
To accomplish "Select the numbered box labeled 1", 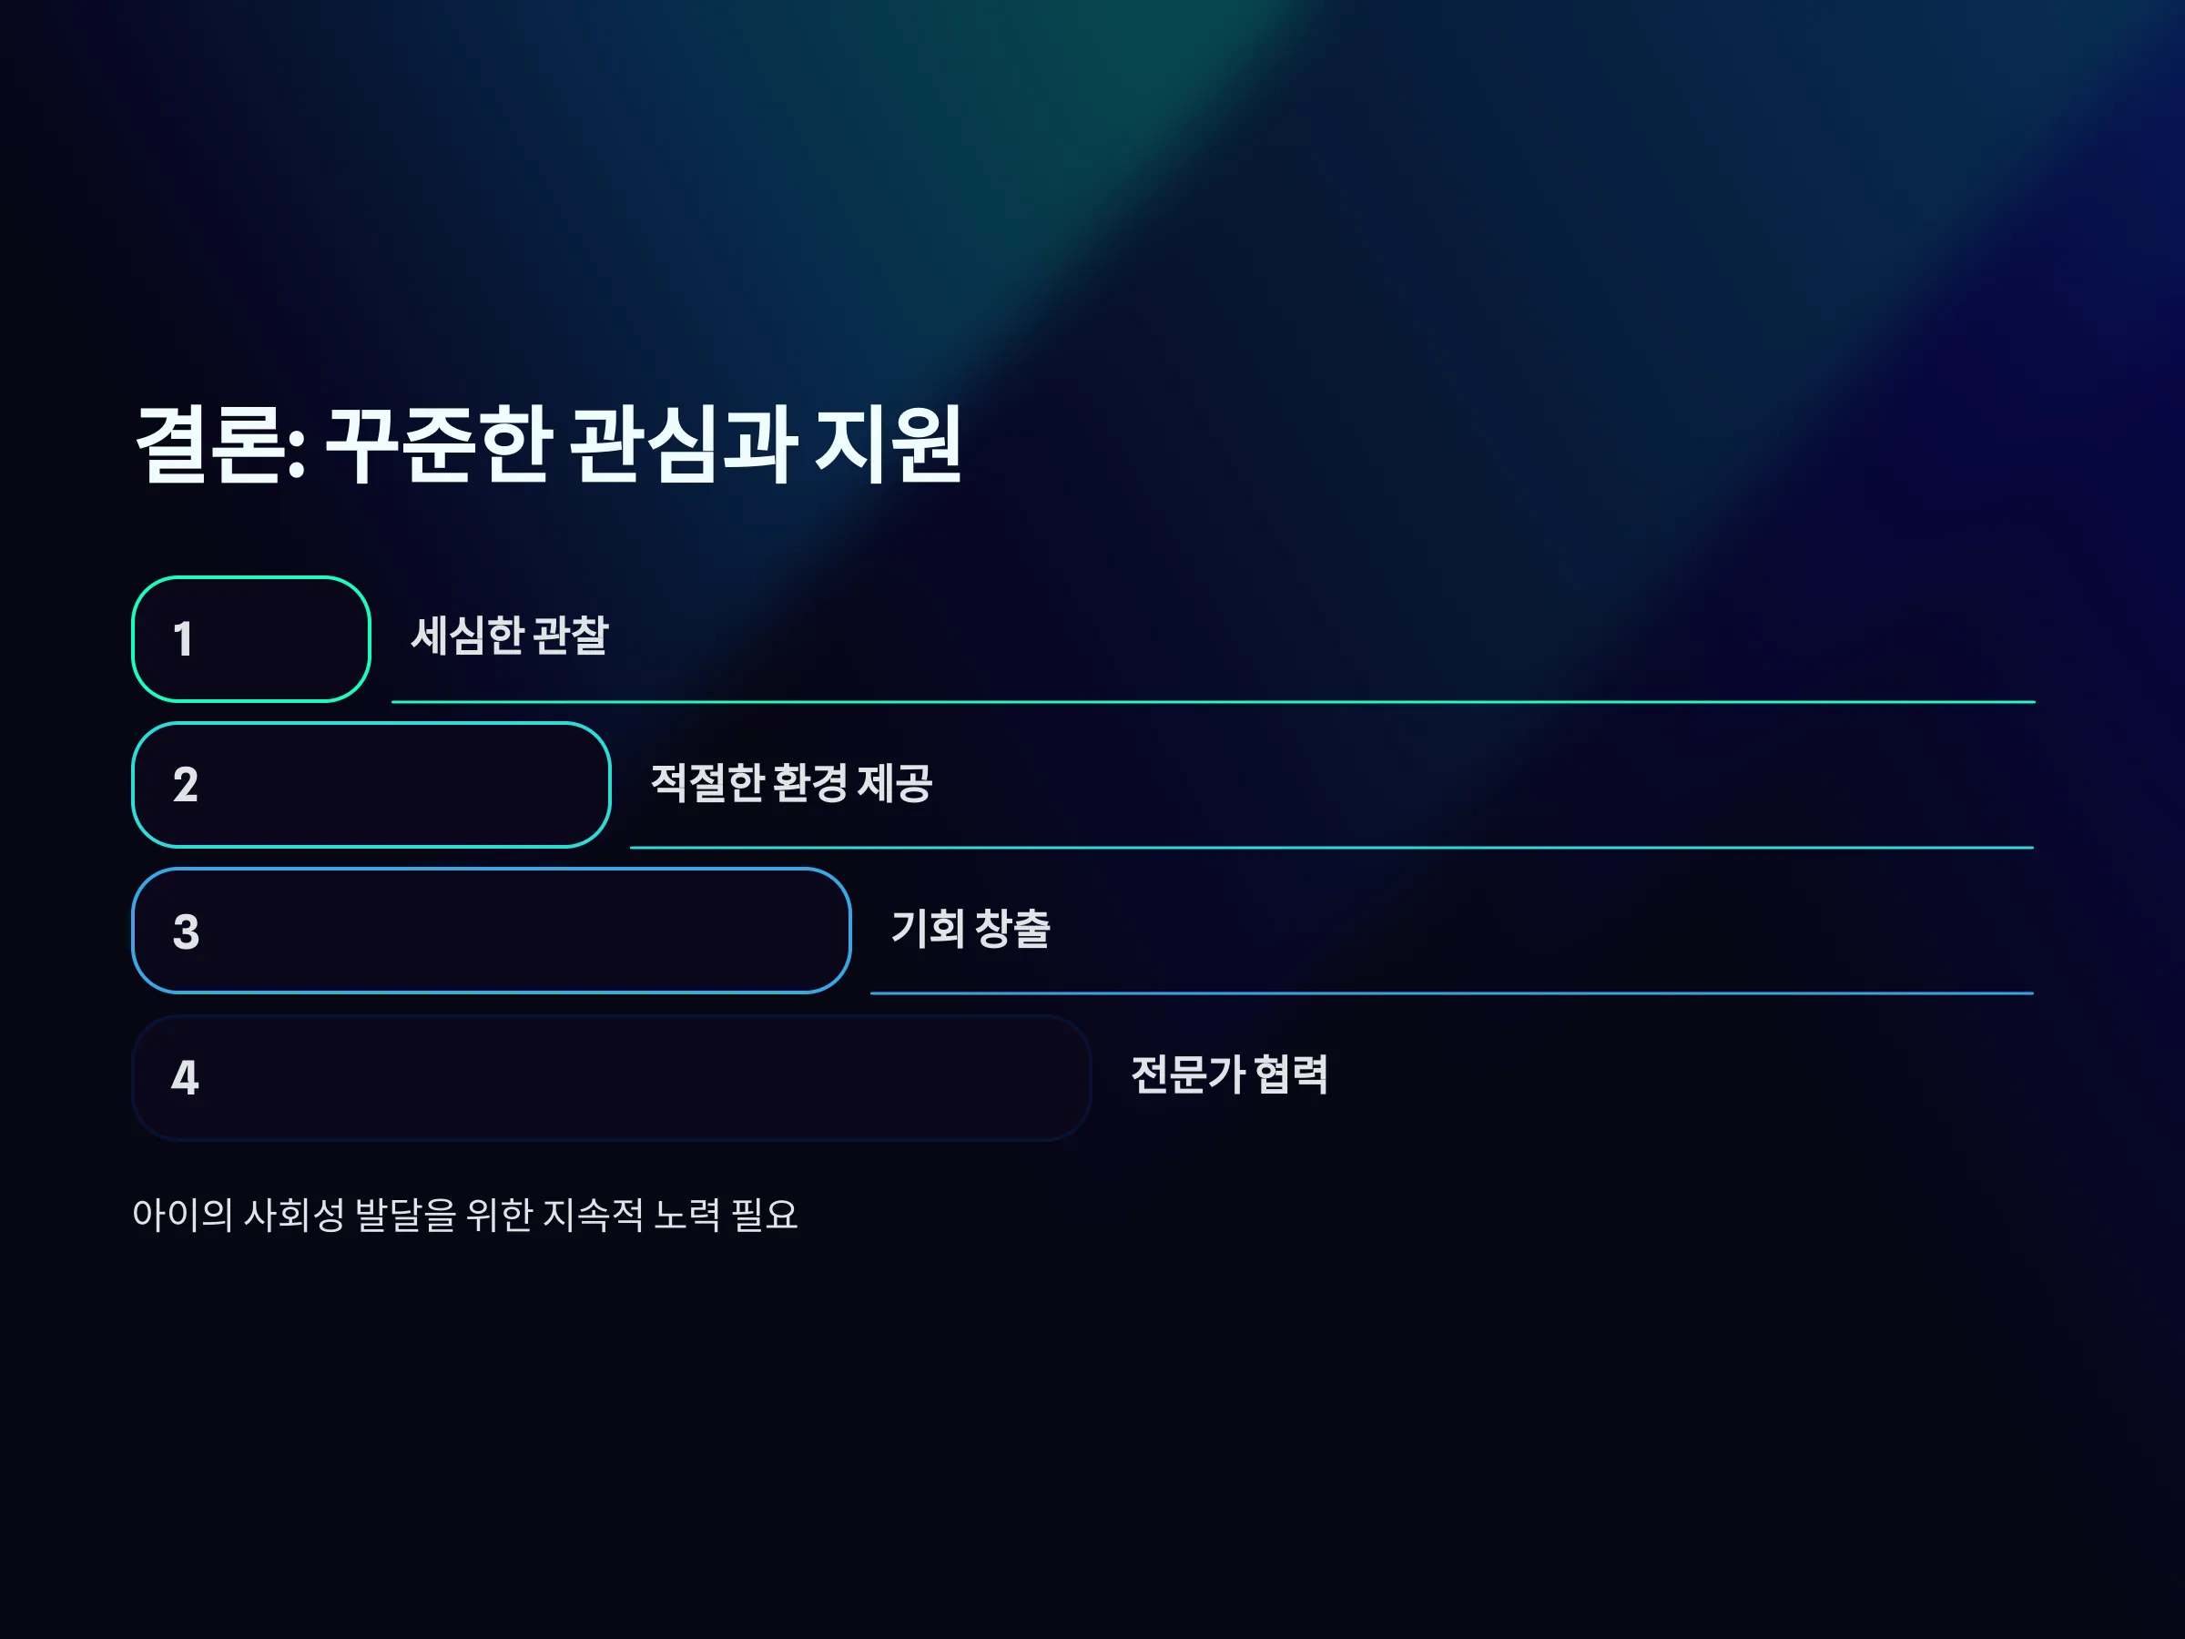I will 251,639.
